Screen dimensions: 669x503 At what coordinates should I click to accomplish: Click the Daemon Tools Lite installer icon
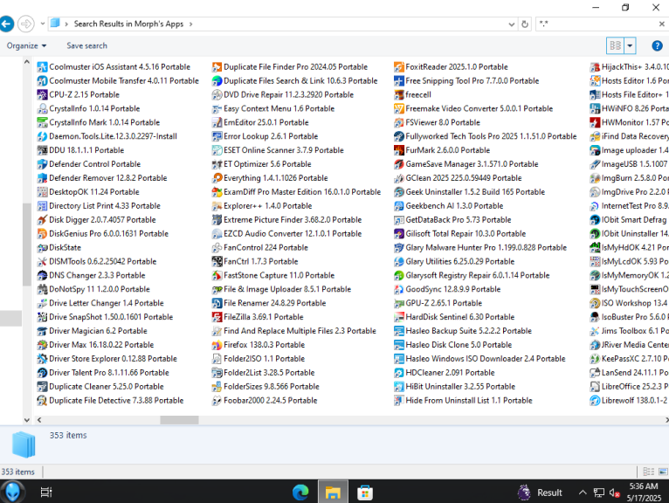tap(42, 136)
